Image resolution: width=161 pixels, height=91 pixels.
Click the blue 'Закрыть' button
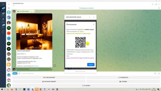[x=91, y=65]
